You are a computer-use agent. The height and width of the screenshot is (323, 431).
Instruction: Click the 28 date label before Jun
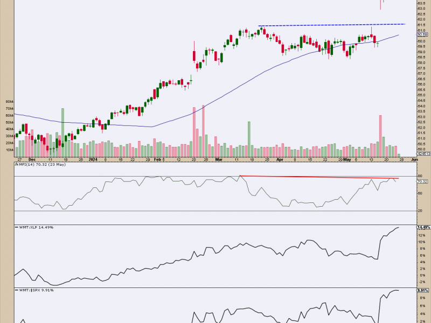tap(401, 159)
